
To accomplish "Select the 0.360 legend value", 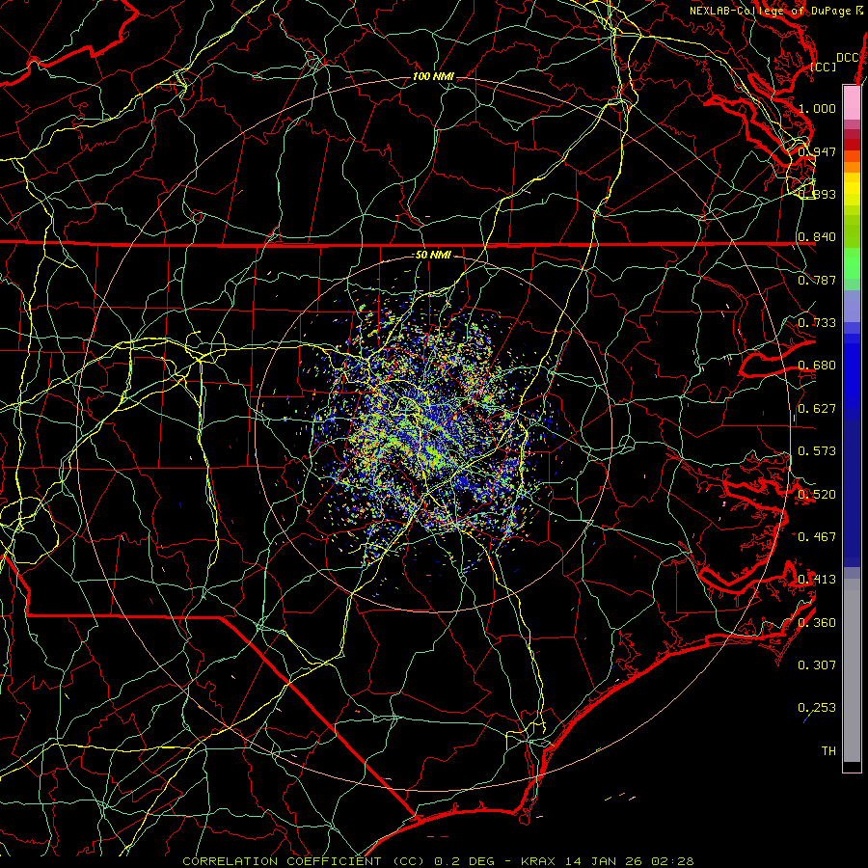I will point(817,623).
